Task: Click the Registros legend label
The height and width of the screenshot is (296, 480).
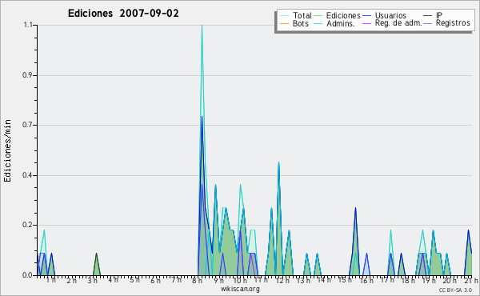Action: click(x=453, y=23)
